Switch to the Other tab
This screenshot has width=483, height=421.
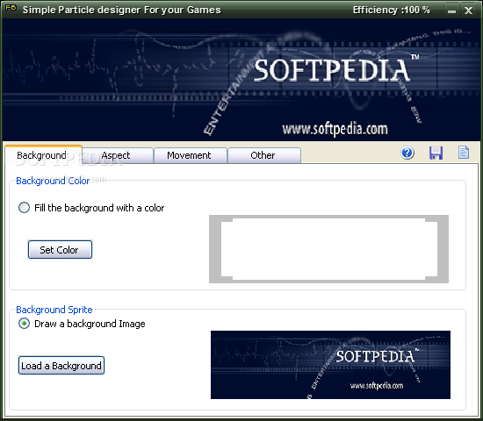point(264,155)
